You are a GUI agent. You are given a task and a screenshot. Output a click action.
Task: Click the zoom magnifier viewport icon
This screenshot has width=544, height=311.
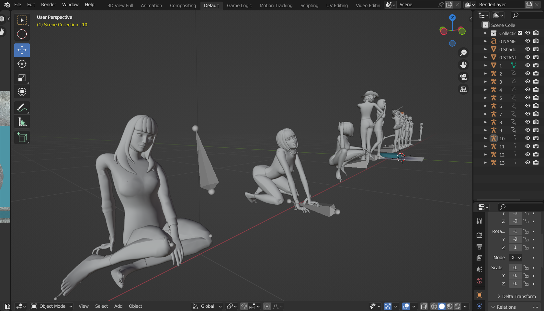(463, 52)
